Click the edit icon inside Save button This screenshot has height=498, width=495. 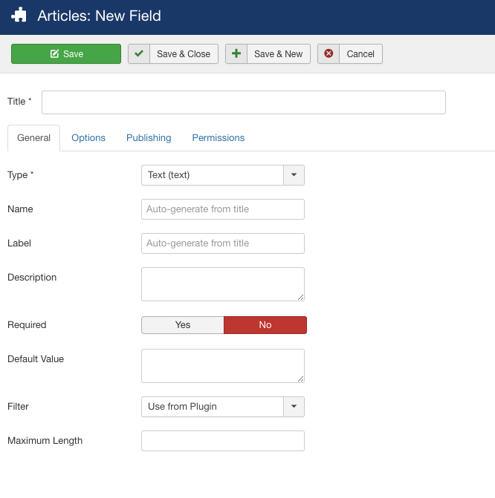click(54, 54)
